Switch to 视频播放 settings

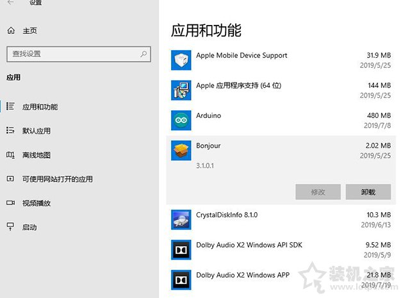[x=37, y=203]
